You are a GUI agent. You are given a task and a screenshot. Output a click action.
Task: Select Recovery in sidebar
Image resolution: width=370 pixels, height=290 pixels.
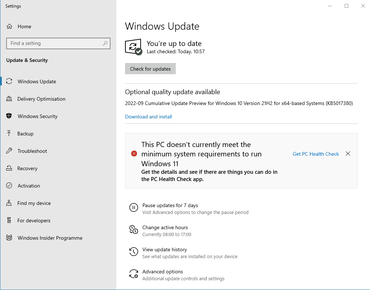tap(58, 168)
